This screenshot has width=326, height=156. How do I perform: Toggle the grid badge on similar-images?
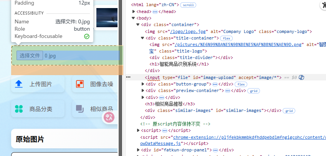click(289, 111)
